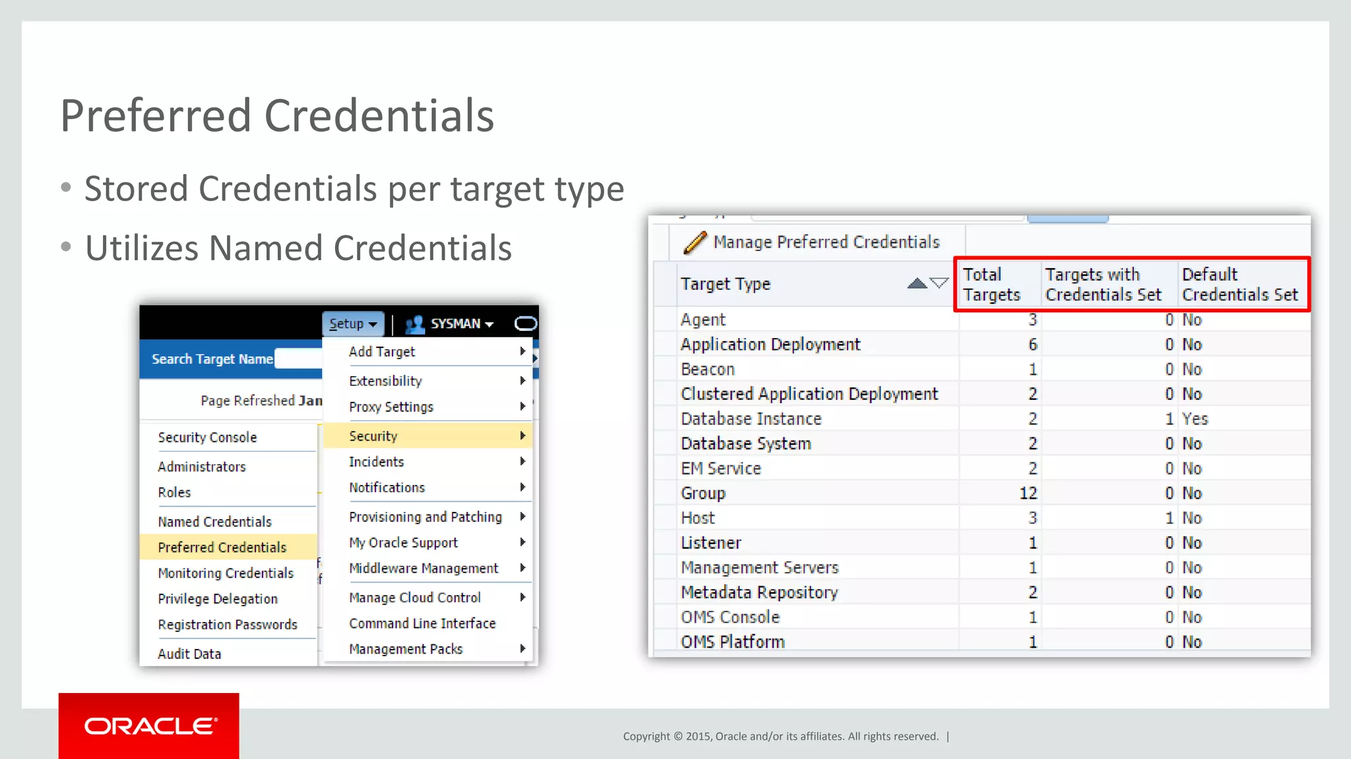Open Privilege Delegation from the submenu
1351x759 pixels.
229,598
